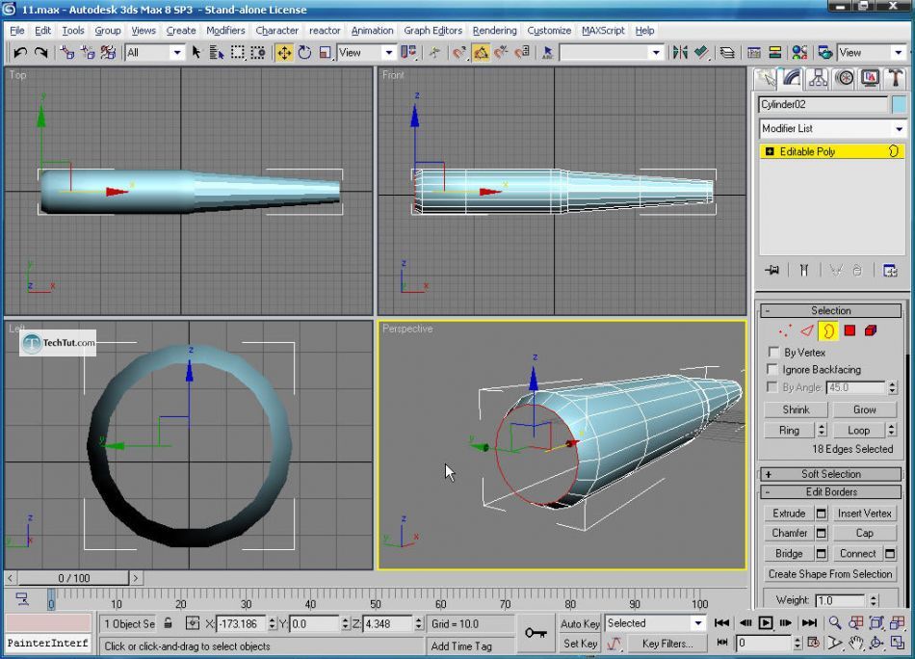
Task: Click the Bridge button
Action: pyautogui.click(x=789, y=553)
